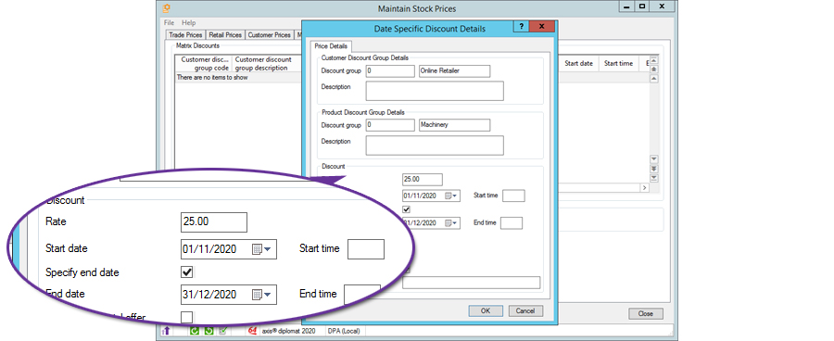Screen dimensions: 834x341
Task: Click the second green refresh icon in status bar
Action: click(x=209, y=331)
